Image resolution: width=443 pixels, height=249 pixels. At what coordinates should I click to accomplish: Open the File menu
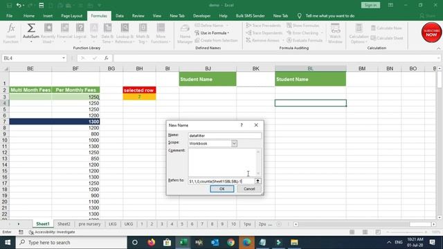click(9, 16)
